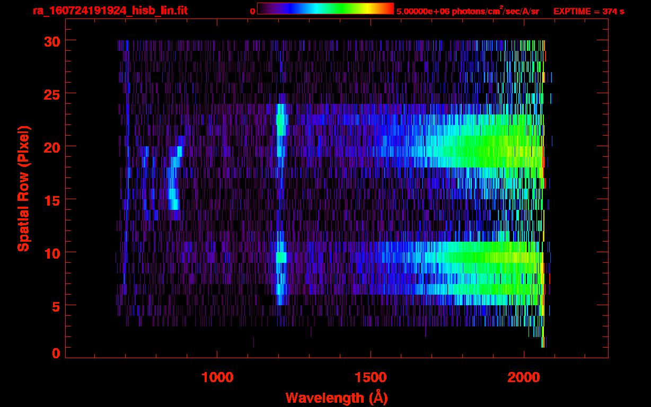This screenshot has height=407, width=651.
Task: Click the ra_160724191924_hisb_lin.fit file title
Action: [x=110, y=11]
